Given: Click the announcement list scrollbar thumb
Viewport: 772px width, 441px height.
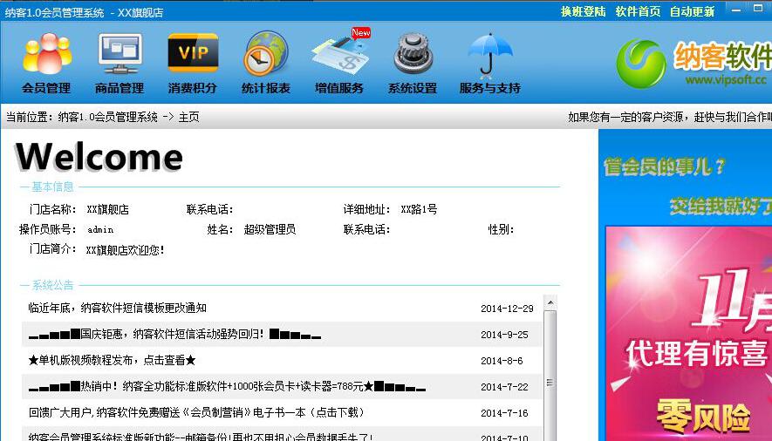Looking at the screenshot, I should click(550, 383).
